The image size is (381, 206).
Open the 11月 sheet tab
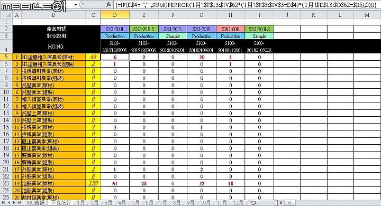[x=222, y=203]
